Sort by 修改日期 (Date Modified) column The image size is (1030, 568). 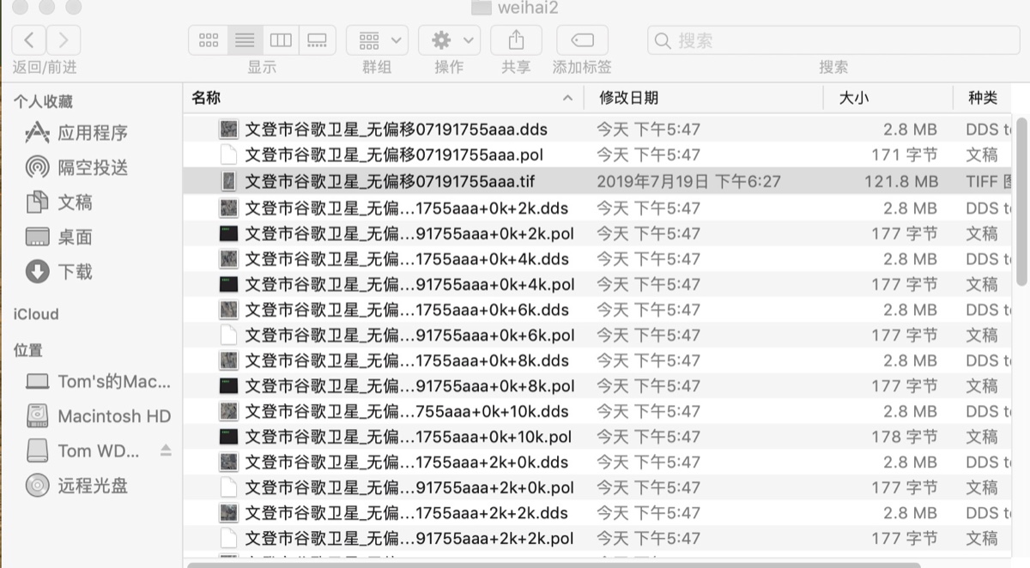pyautogui.click(x=629, y=98)
